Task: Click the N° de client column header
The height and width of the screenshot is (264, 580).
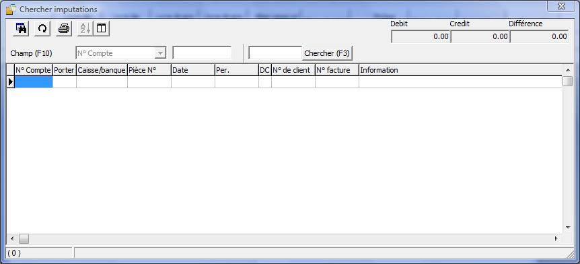Action: (x=293, y=70)
